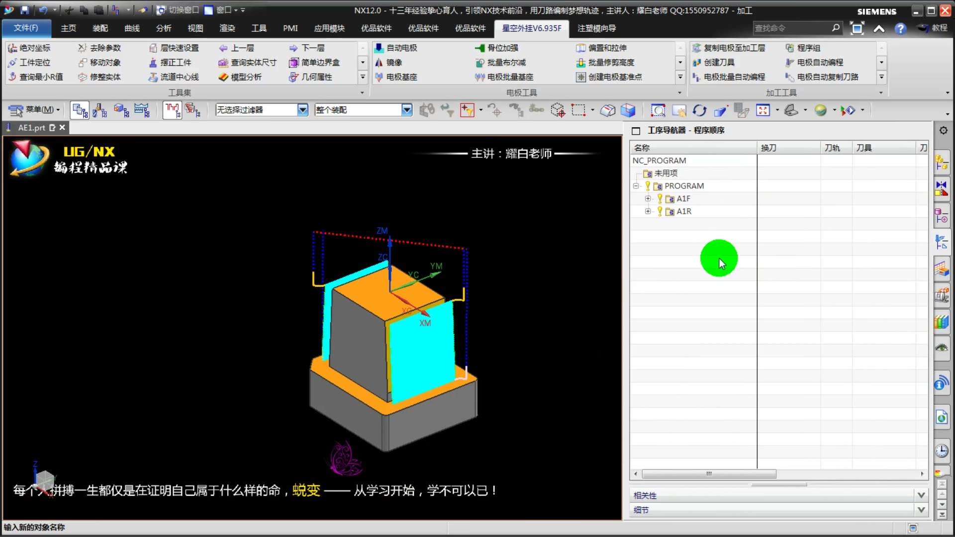
Task: Collapse the PROGRAM tree node
Action: click(636, 186)
